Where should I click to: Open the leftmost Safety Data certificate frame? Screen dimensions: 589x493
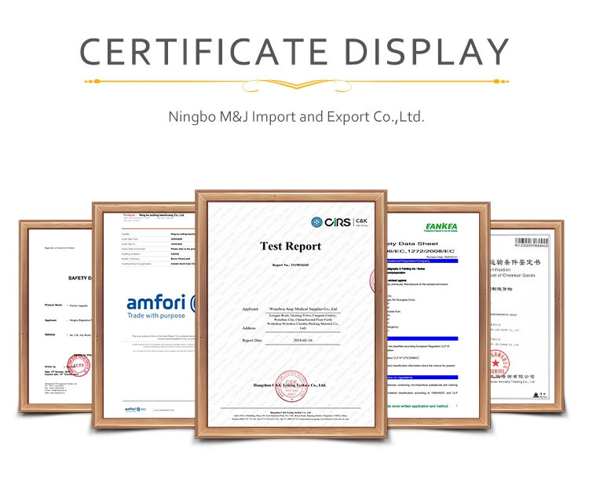(x=56, y=316)
